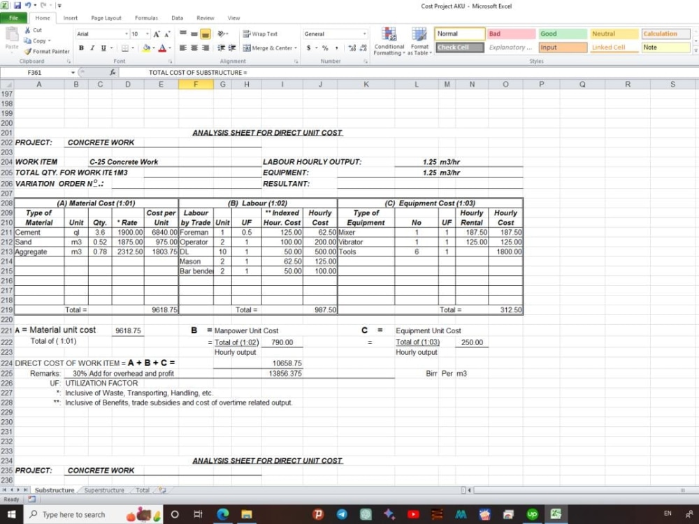
Task: Toggle bottom align for the cell
Action: pyautogui.click(x=206, y=34)
